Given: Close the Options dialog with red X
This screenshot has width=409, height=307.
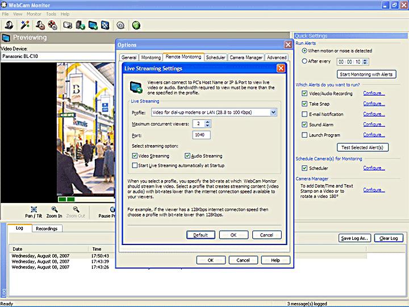Looking at the screenshot, I should coord(288,45).
